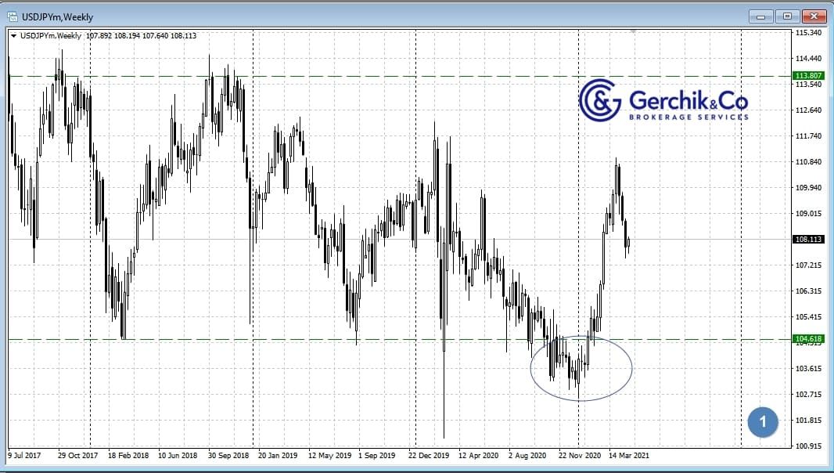Image resolution: width=834 pixels, height=473 pixels.
Task: Click the blue circle numbered 1
Action: [x=762, y=423]
